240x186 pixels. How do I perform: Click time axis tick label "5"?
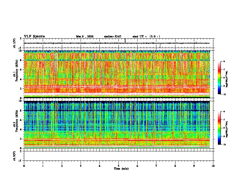point(118,166)
